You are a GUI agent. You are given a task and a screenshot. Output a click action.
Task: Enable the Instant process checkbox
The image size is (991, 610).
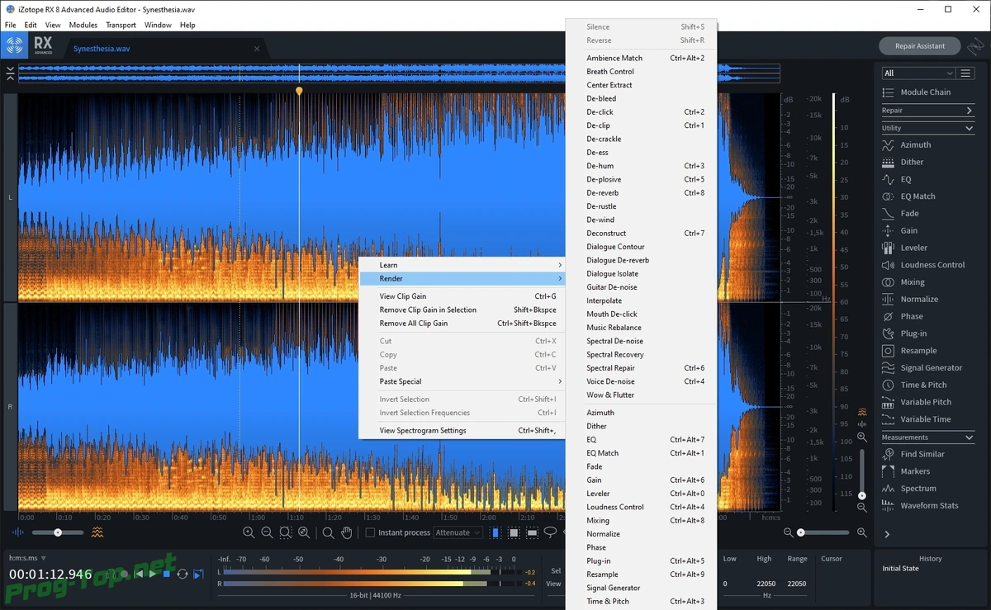[x=370, y=532]
